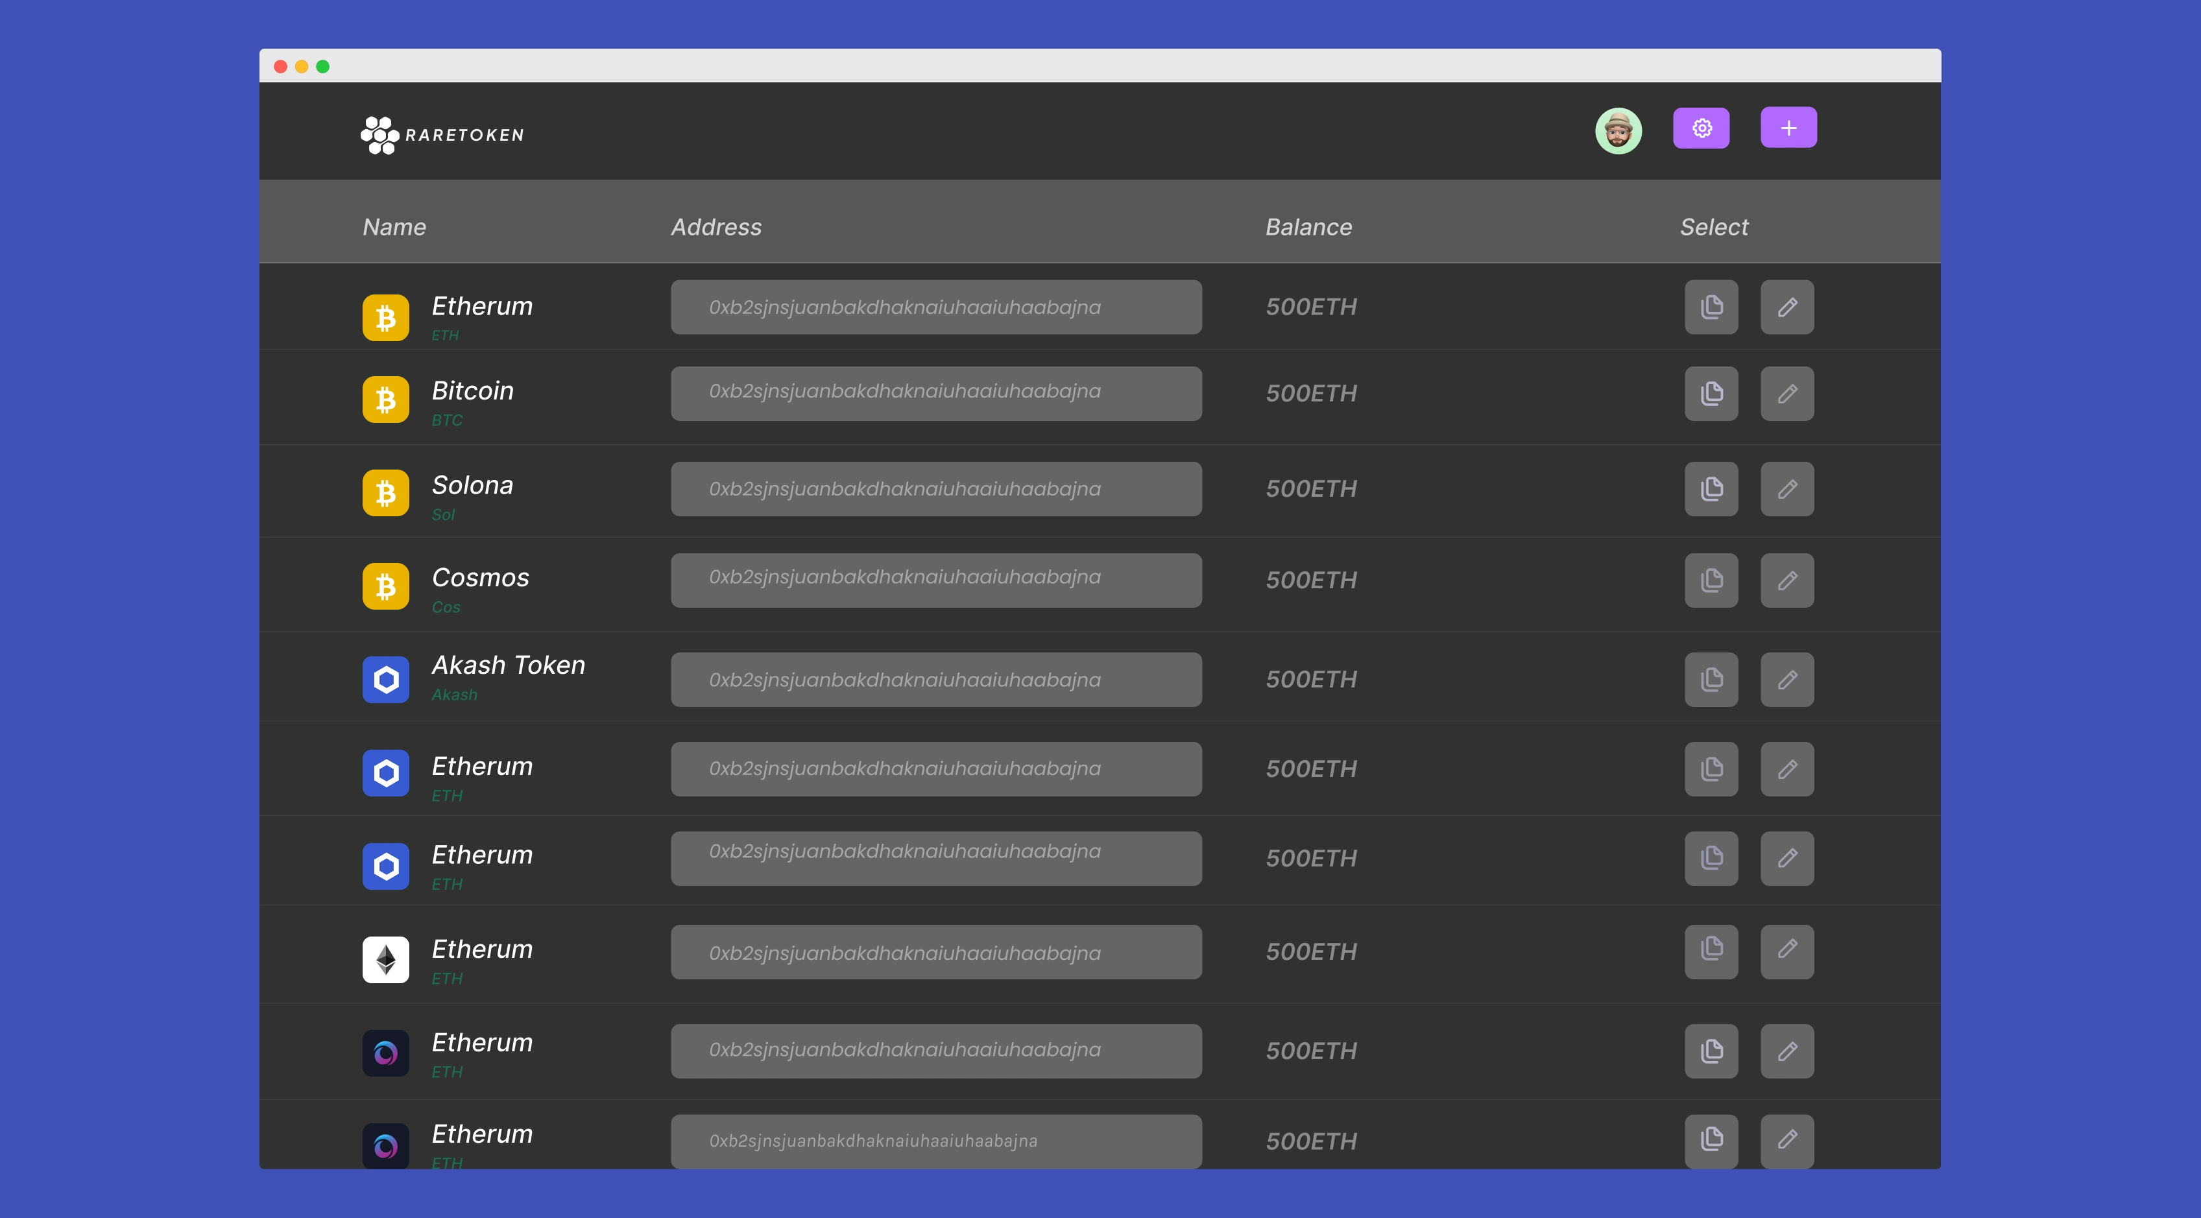
Task: Sort by the Name column header
Action: click(x=394, y=227)
